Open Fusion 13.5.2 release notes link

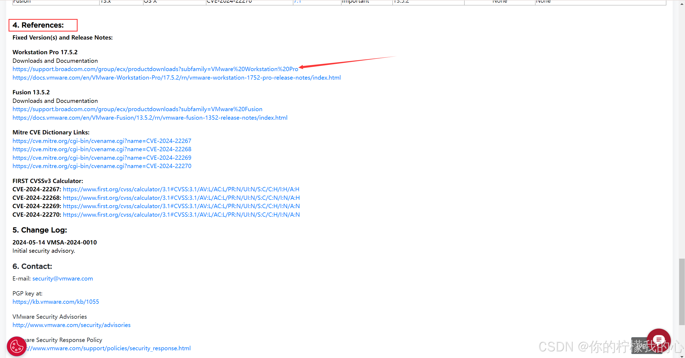(150, 118)
